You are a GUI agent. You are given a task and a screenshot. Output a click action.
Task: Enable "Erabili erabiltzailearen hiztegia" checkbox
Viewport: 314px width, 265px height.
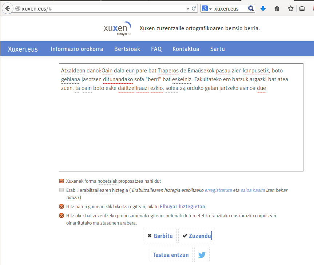coord(61,190)
